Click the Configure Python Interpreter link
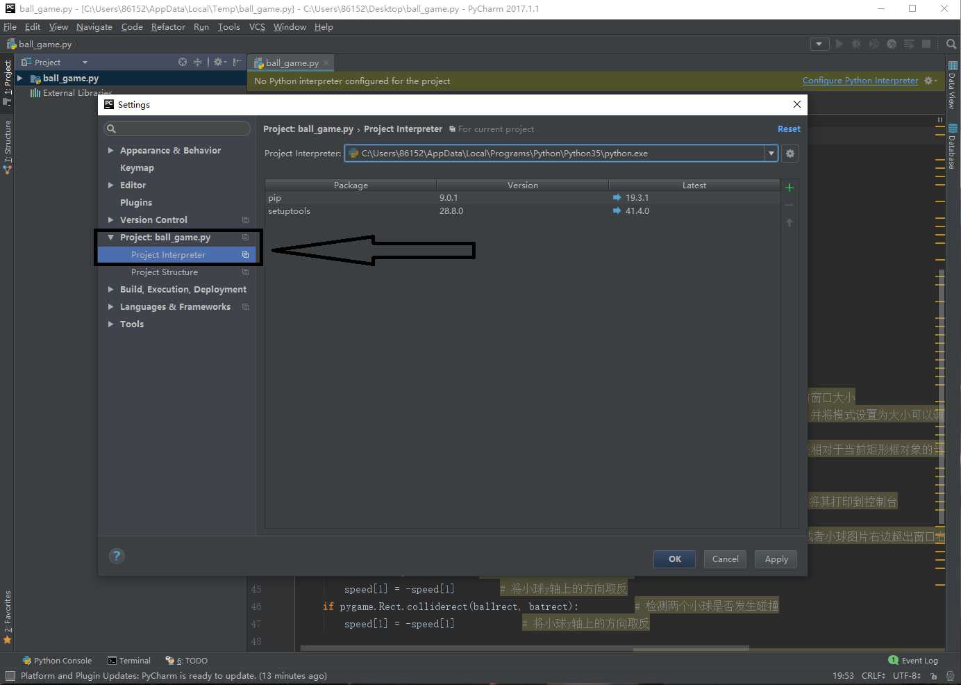 (x=860, y=81)
